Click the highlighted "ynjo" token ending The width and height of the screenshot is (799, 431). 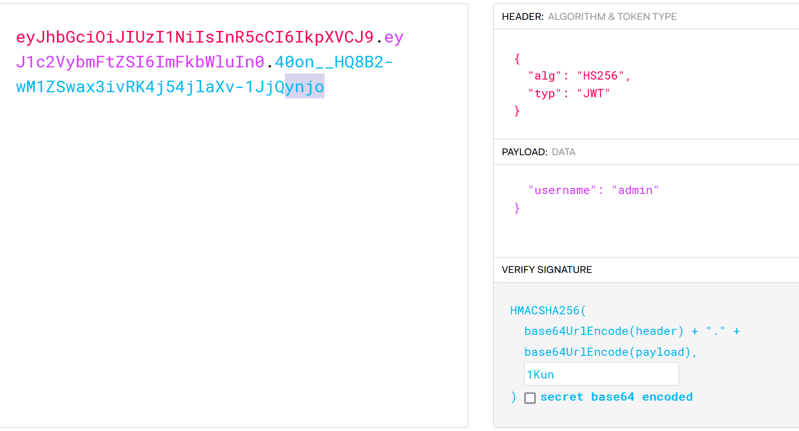pos(304,87)
